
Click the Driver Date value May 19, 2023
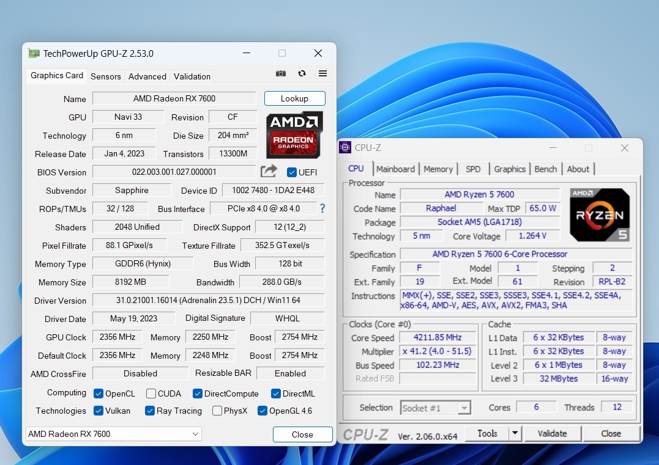133,318
